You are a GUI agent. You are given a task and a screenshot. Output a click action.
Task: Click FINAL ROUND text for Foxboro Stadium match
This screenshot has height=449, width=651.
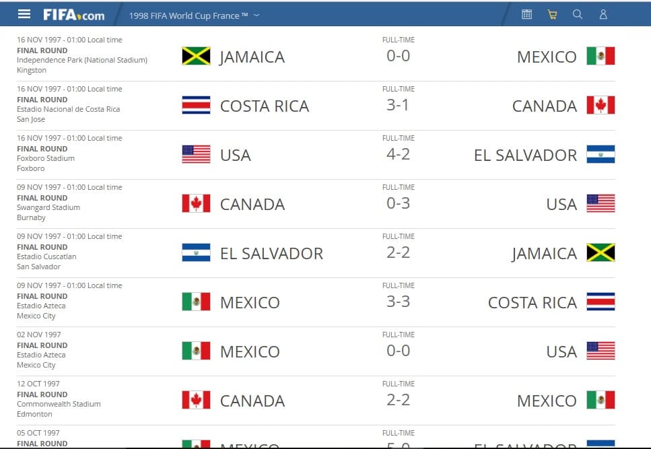[x=42, y=149]
